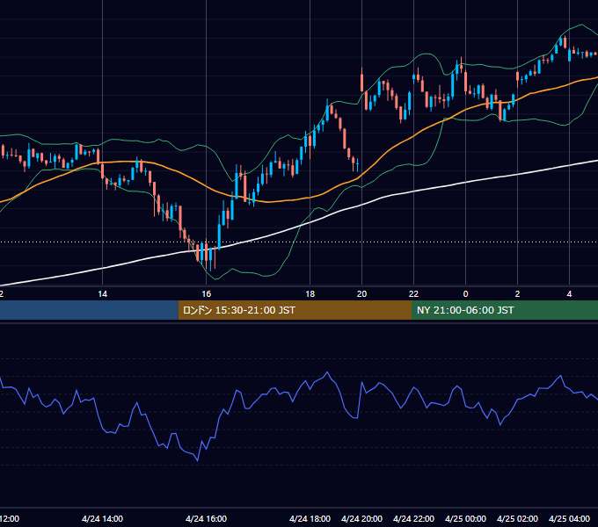Click the blue session bar before London
The width and height of the screenshot is (598, 527).
(x=89, y=310)
